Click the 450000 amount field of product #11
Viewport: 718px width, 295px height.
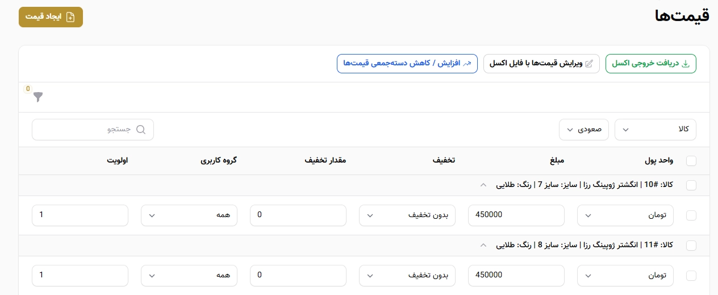point(516,276)
